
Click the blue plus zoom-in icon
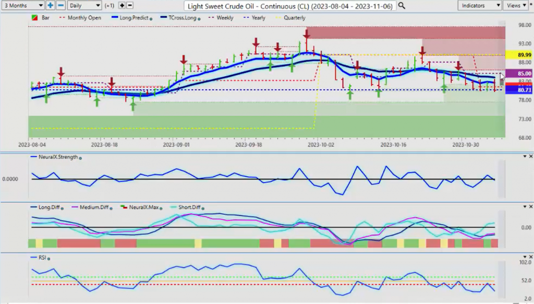pos(50,5)
